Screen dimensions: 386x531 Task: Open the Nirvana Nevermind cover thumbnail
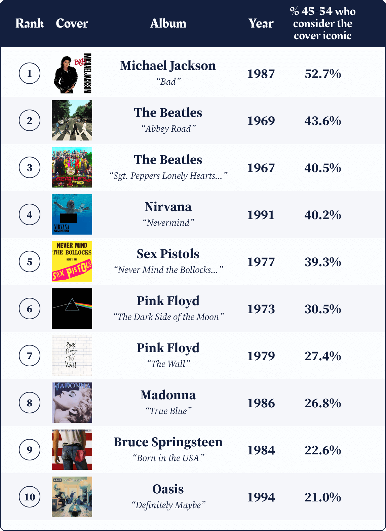(x=72, y=214)
